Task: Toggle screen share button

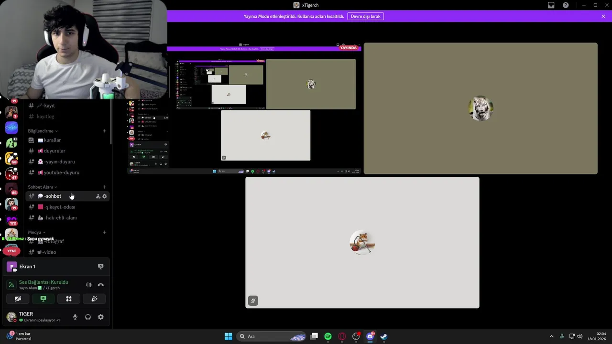Action: click(x=43, y=299)
